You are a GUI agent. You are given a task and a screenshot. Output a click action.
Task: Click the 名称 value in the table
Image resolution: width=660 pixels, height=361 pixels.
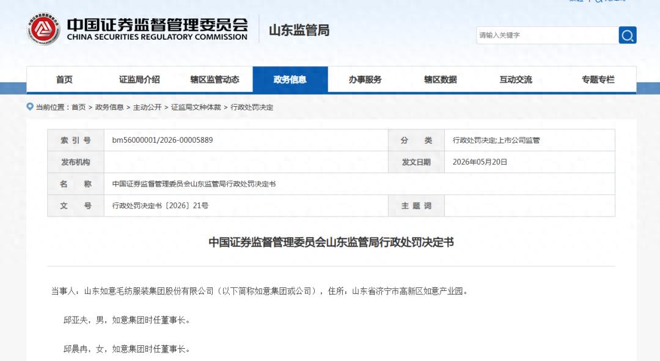click(x=194, y=184)
